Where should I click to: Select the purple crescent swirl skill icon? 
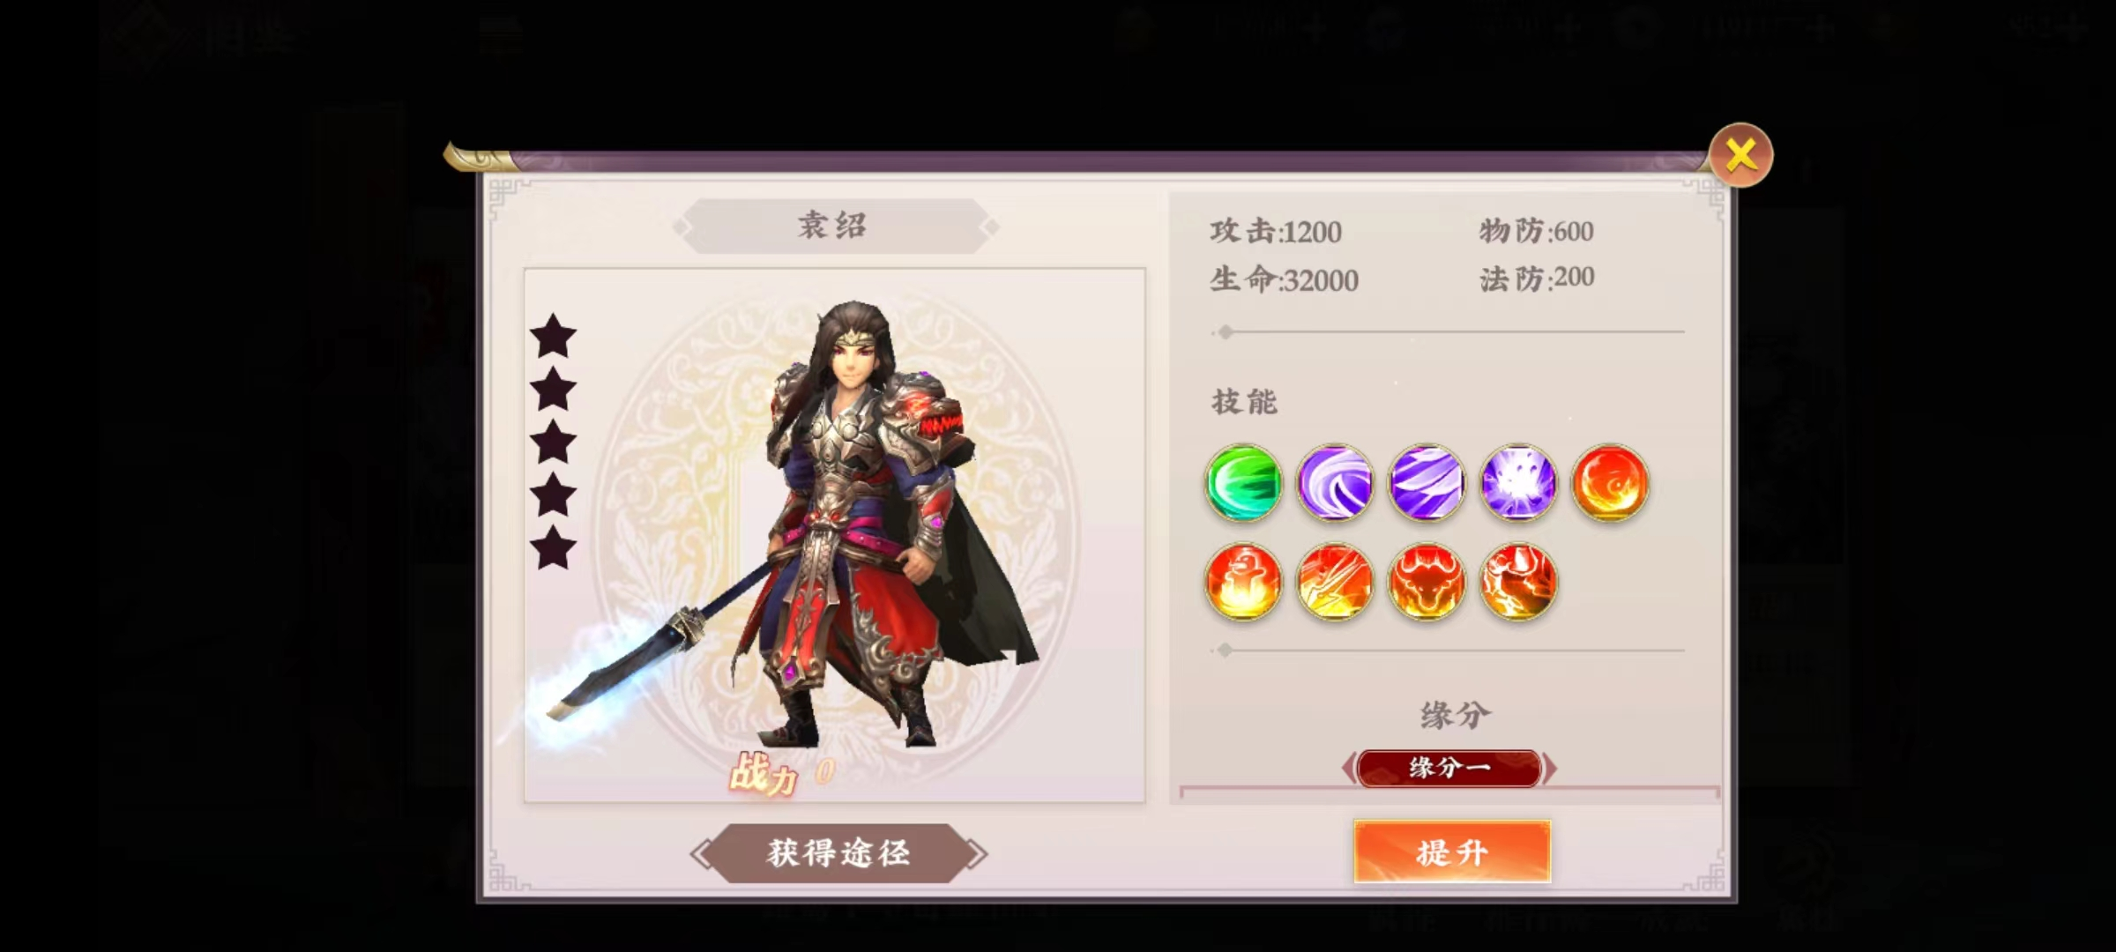[x=1335, y=483]
